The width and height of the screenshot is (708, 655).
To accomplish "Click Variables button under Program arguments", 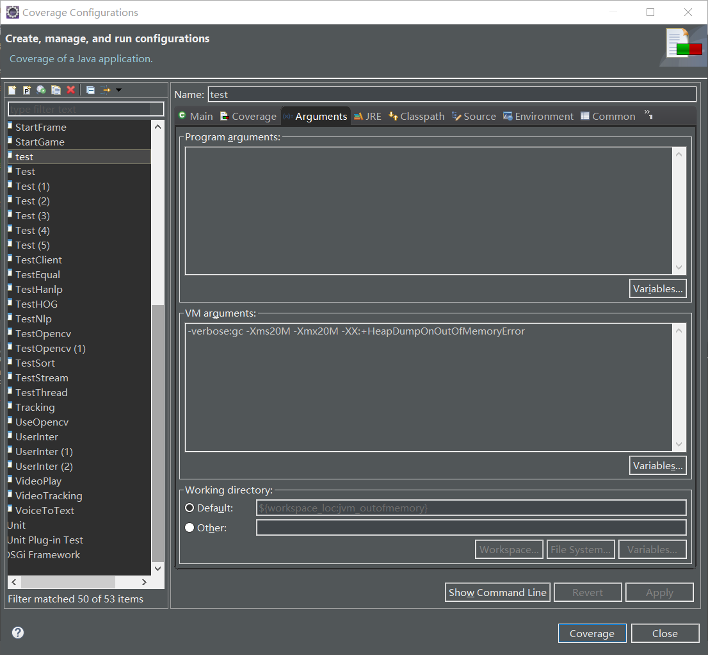I will 657,288.
